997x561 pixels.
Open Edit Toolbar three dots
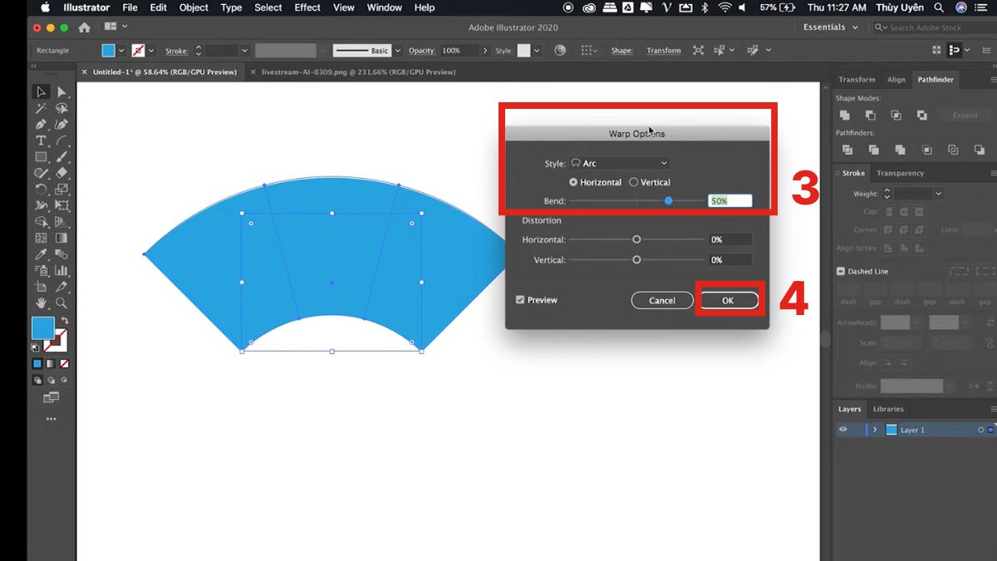tap(51, 419)
